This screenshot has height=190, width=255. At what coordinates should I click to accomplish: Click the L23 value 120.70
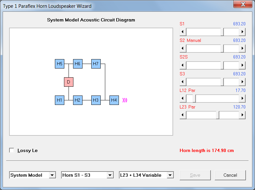pyautogui.click(x=239, y=107)
